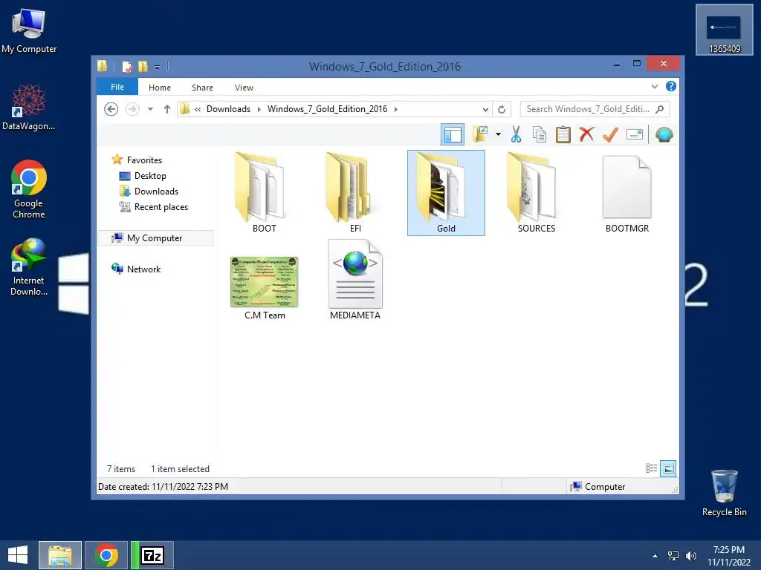The width and height of the screenshot is (761, 570).
Task: Click the blue shell icon in toolbar
Action: click(x=664, y=134)
